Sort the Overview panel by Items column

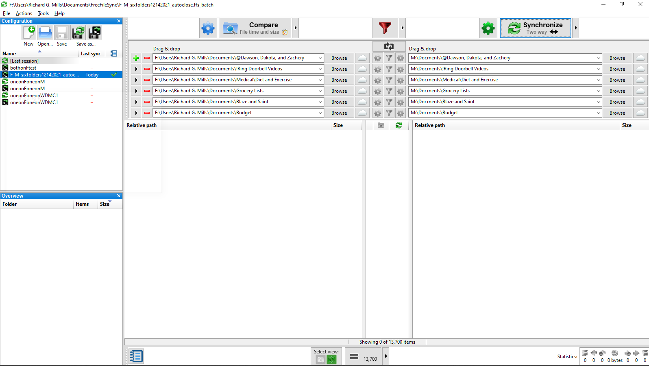85,204
